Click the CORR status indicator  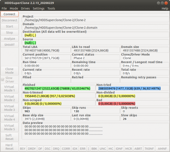(x=66, y=149)
